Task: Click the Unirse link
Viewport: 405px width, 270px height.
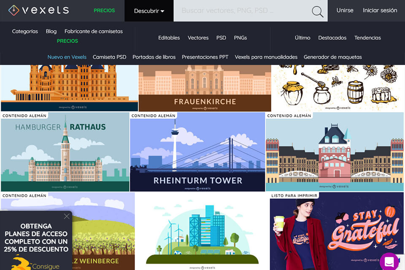Action: (345, 11)
